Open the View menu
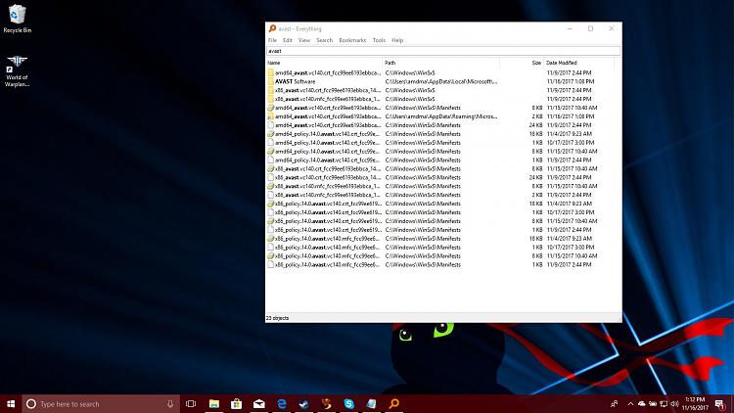This screenshot has width=734, height=413. tap(304, 40)
